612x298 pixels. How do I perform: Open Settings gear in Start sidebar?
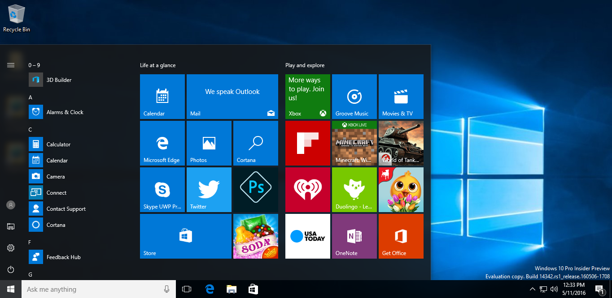click(11, 248)
